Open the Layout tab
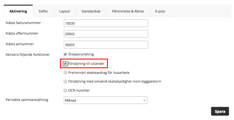The width and height of the screenshot is (234, 120). (x=65, y=11)
